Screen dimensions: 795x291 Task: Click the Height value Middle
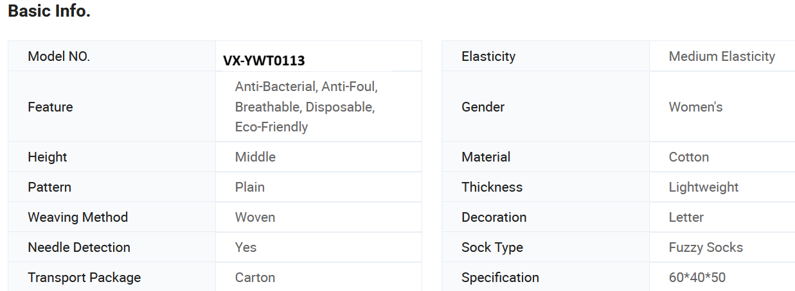point(255,157)
